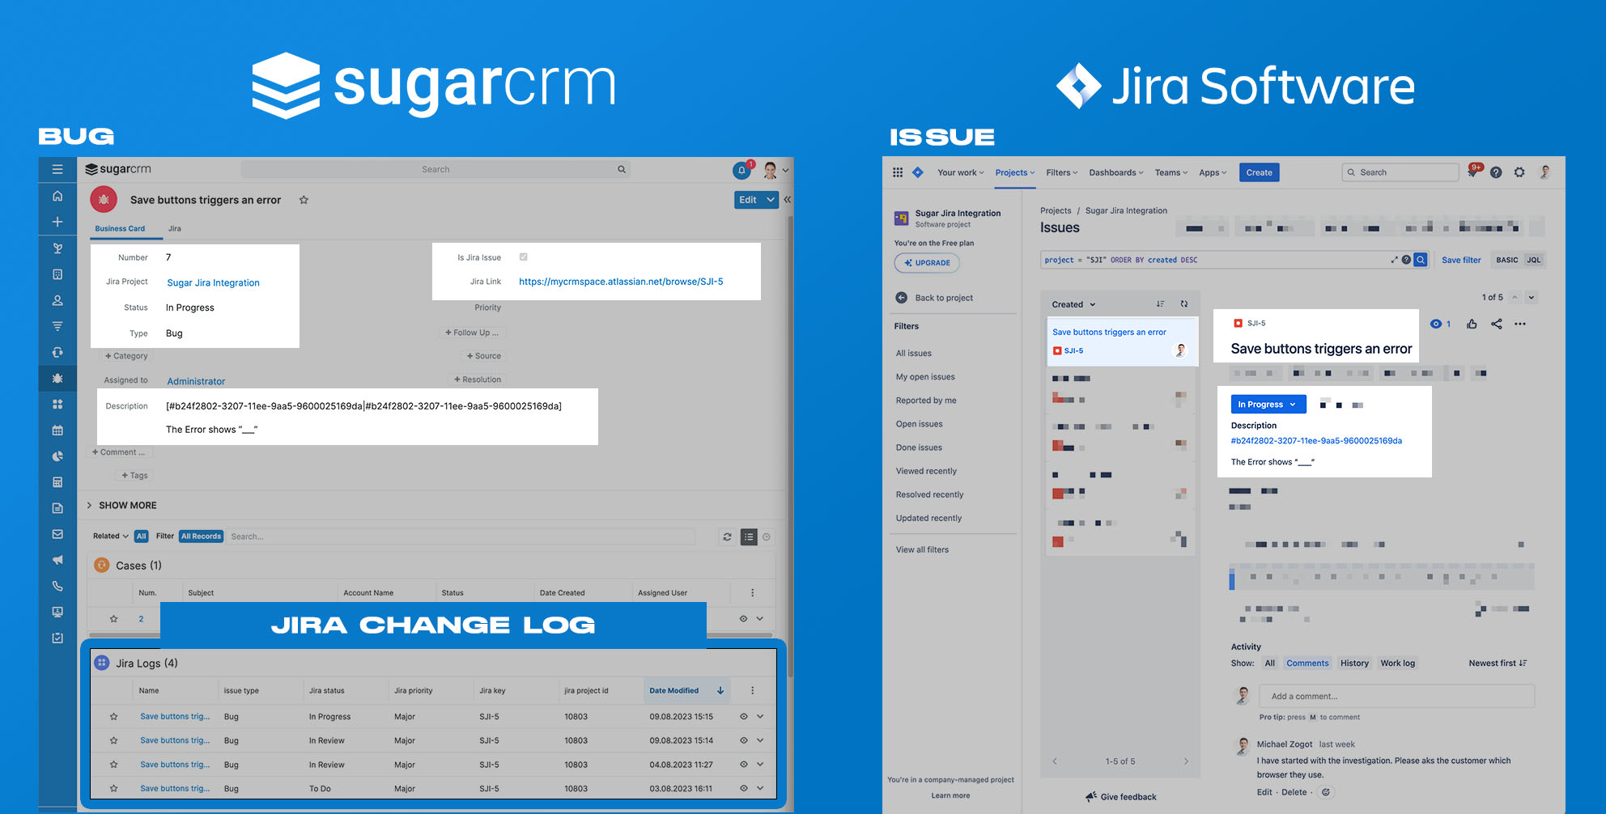Switch the Jira search to BASIC mode

1506,260
